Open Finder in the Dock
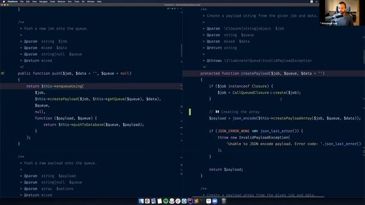Image resolution: width=365 pixels, height=205 pixels. click(x=141, y=201)
